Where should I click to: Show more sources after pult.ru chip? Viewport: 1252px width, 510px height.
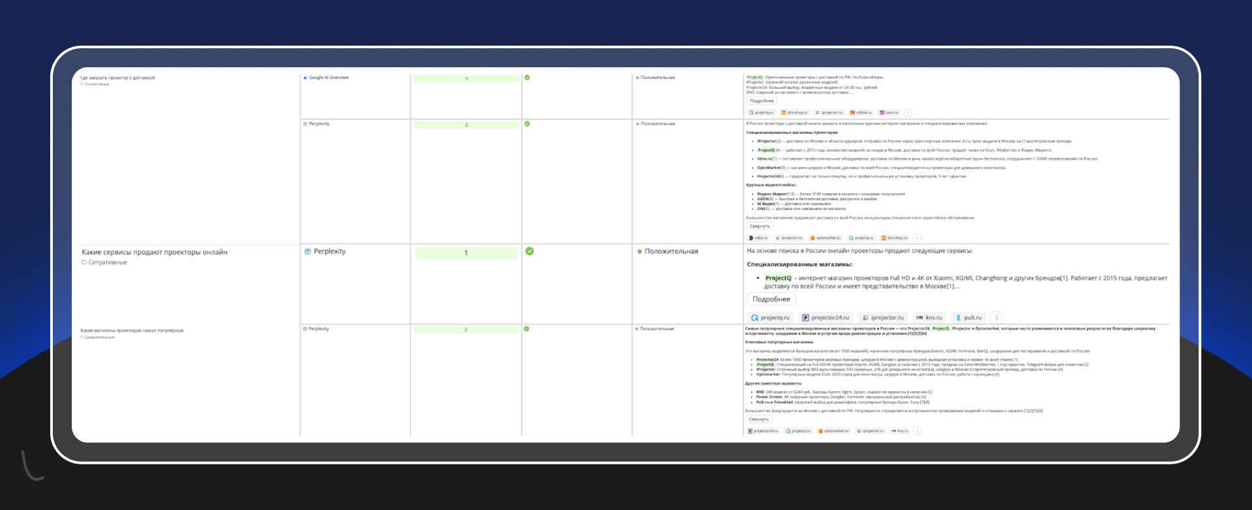[x=996, y=318]
